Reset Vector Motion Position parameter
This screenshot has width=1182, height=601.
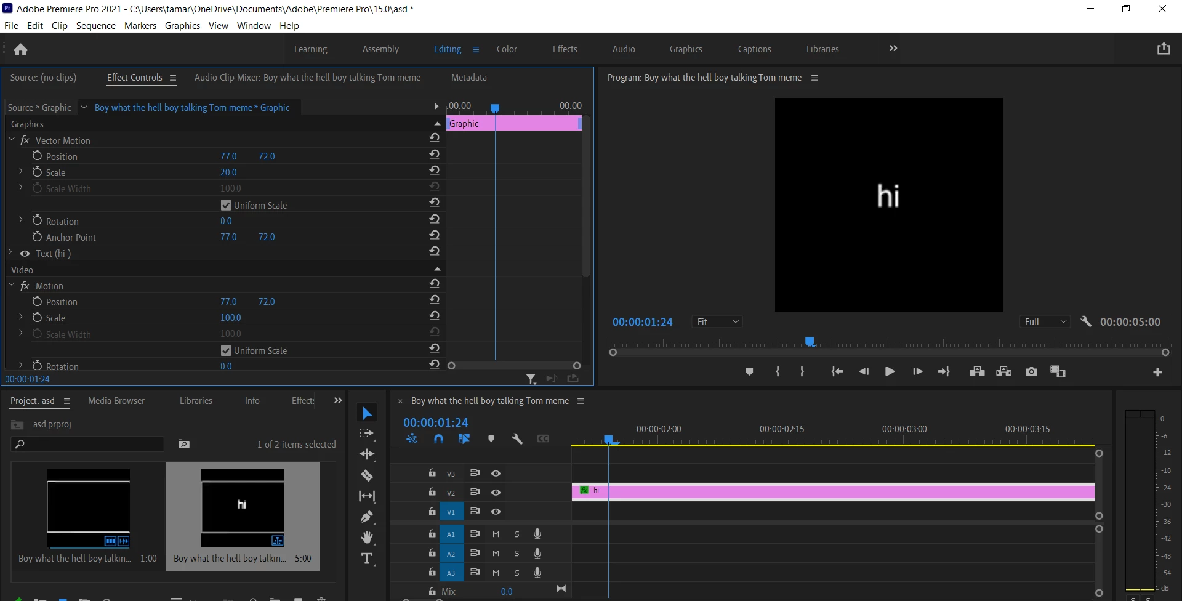pos(435,154)
